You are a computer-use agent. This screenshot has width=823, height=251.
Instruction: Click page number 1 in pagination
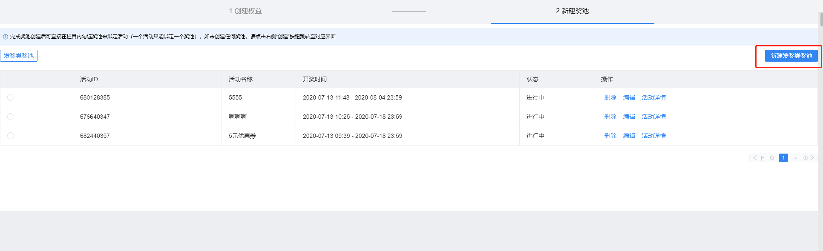point(783,158)
